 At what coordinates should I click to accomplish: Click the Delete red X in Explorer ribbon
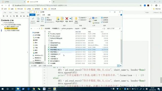pos(67,18)
